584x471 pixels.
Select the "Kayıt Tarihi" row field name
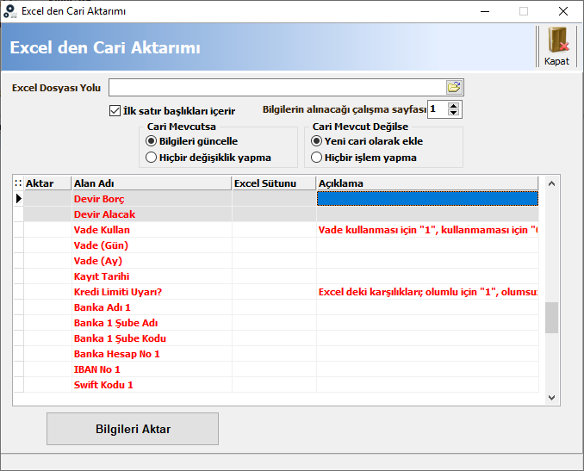point(102,276)
